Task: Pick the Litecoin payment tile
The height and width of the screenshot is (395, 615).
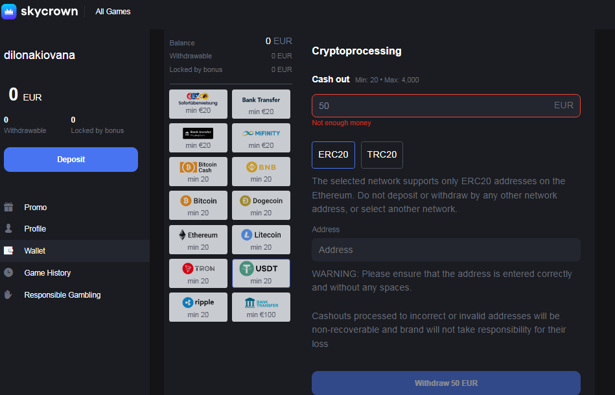Action: [x=261, y=239]
